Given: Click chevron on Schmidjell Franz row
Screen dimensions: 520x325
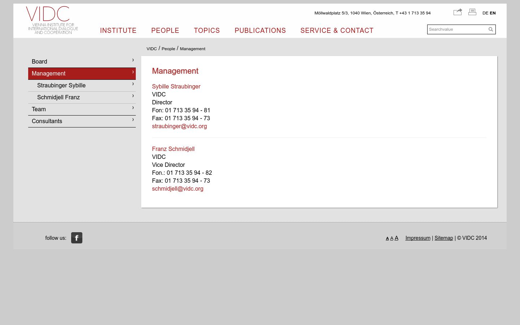Looking at the screenshot, I should tap(133, 96).
